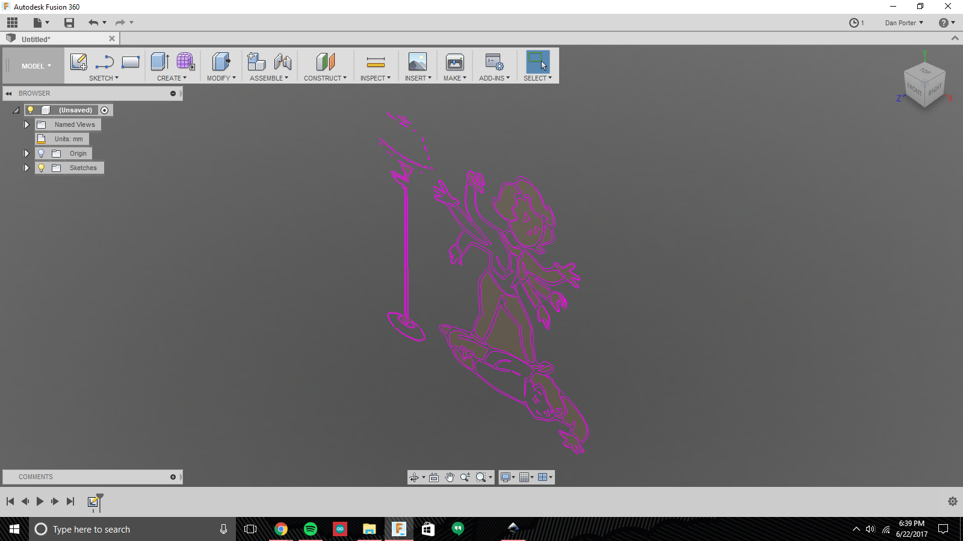Viewport: 963px width, 541px height.
Task: Click the Orbit navigation icon
Action: pos(414,477)
